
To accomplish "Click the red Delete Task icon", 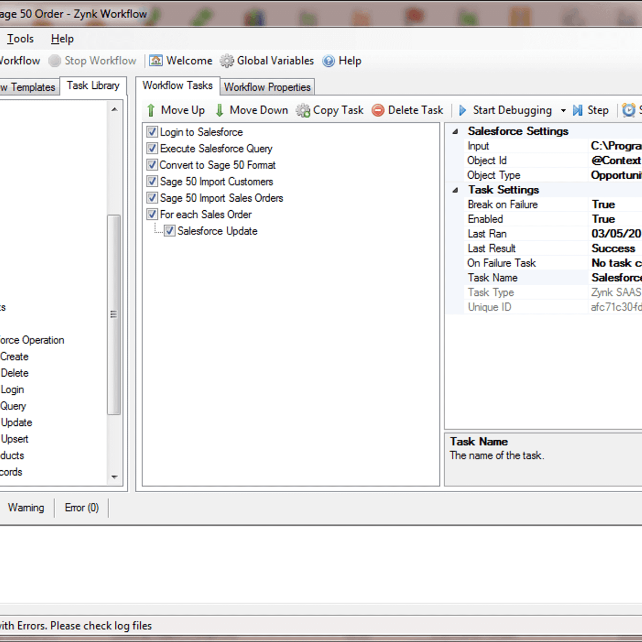I will point(378,110).
